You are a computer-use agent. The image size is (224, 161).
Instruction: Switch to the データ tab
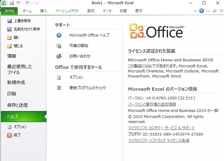(x=107, y=11)
